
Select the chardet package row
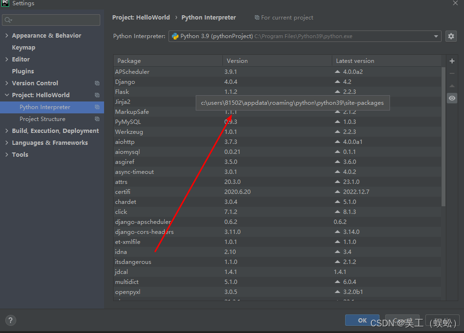(x=277, y=202)
